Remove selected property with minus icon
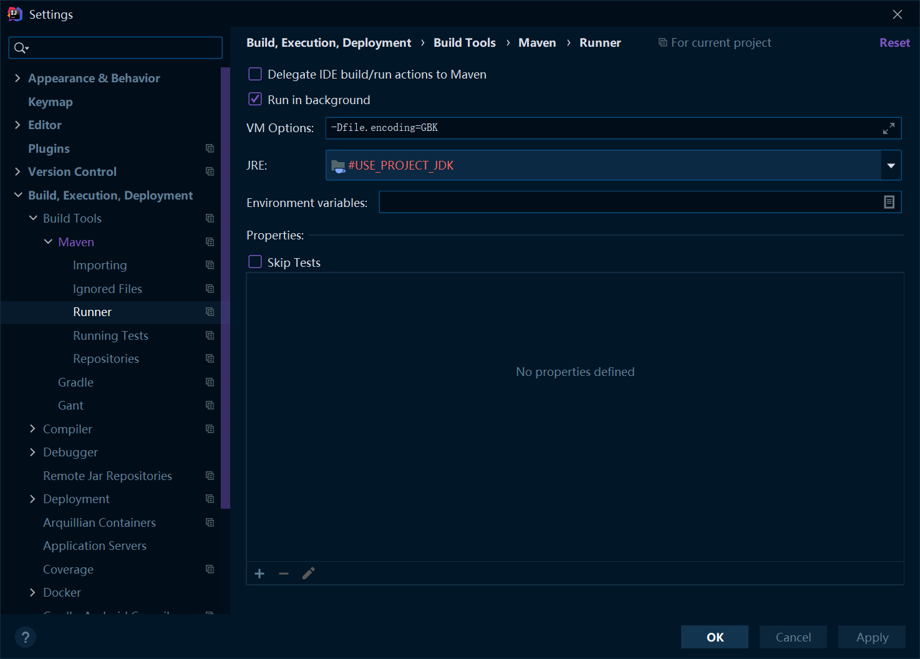Image resolution: width=920 pixels, height=659 pixels. [284, 574]
